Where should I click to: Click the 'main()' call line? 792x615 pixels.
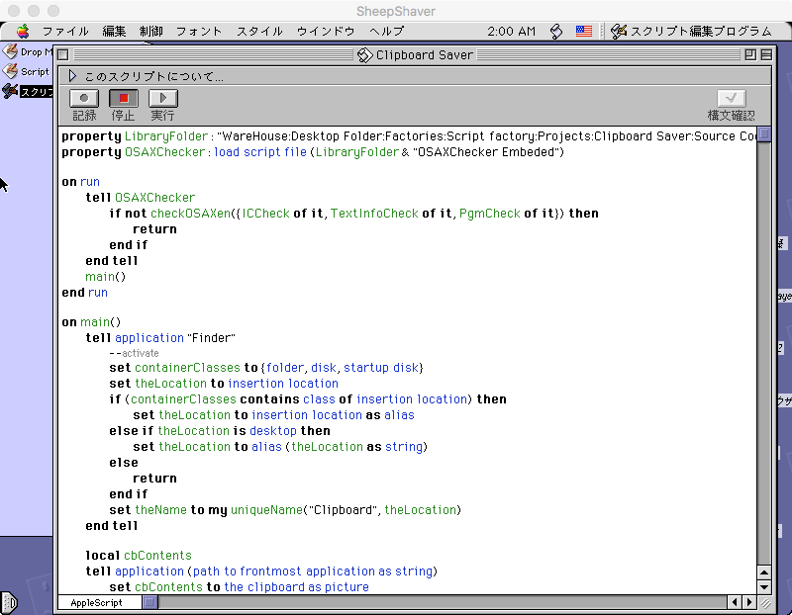tap(105, 277)
